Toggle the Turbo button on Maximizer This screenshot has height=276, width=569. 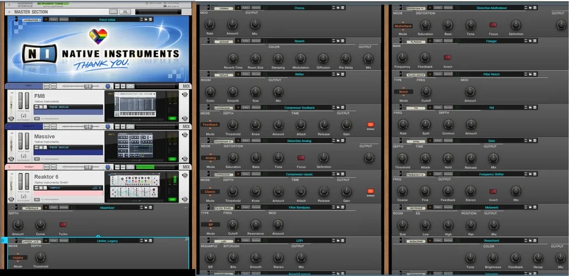[63, 225]
